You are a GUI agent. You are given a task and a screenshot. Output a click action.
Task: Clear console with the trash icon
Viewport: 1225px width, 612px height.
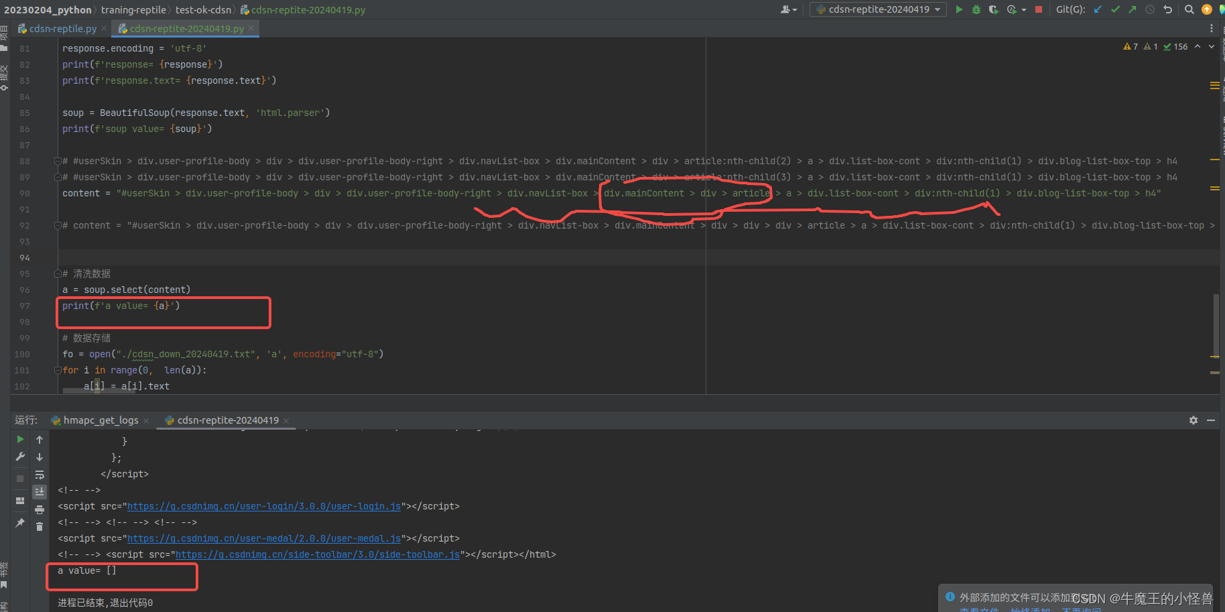coord(40,527)
